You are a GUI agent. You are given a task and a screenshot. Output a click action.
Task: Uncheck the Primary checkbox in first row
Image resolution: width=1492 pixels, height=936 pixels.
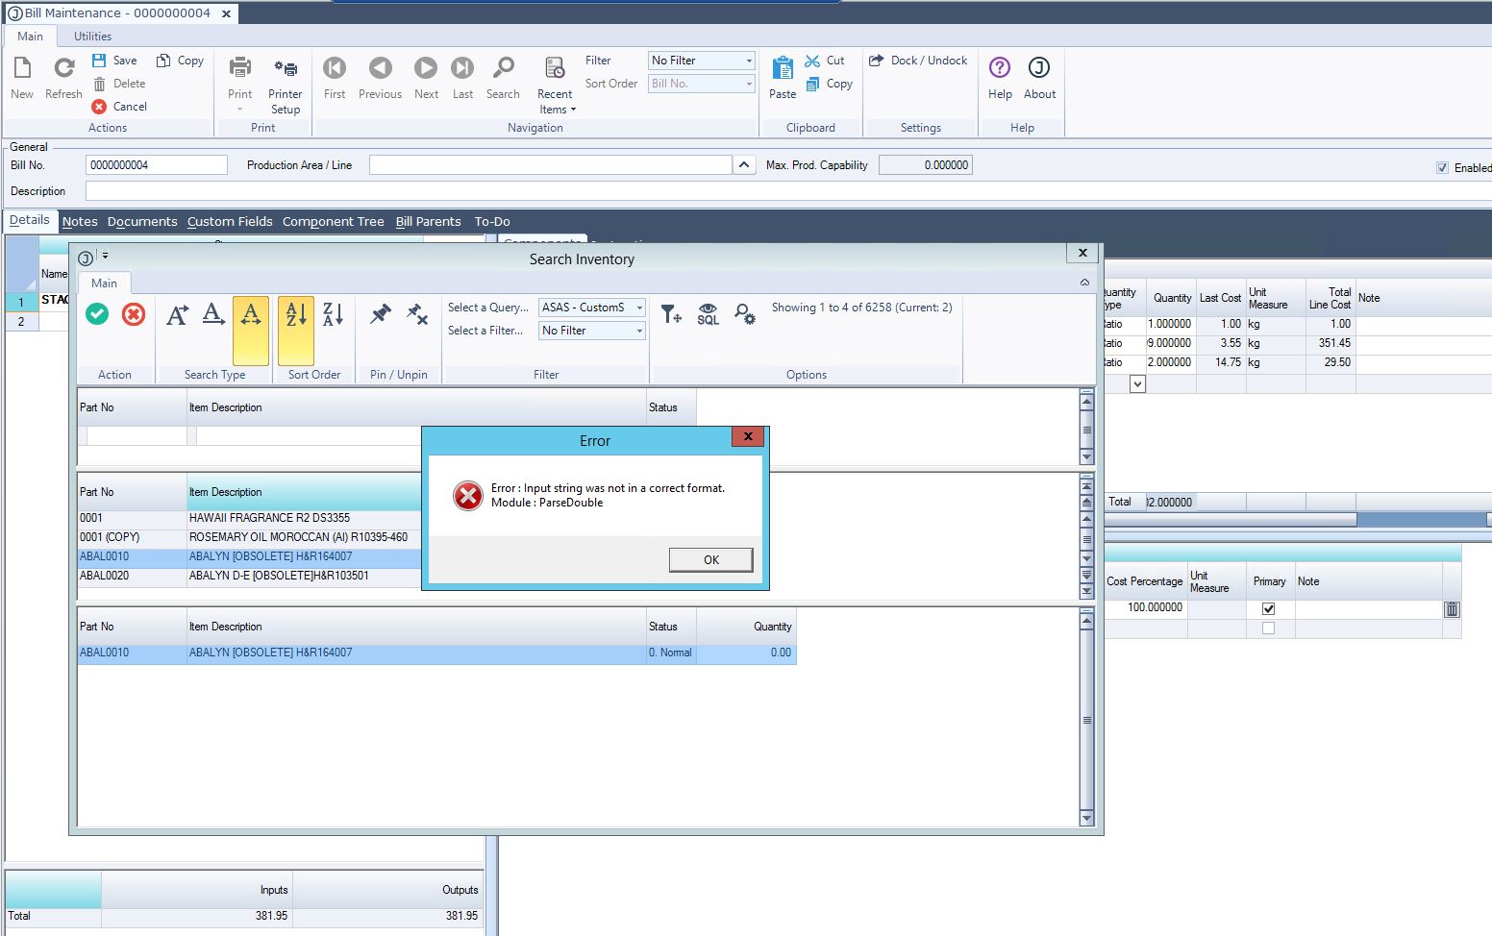tap(1268, 609)
